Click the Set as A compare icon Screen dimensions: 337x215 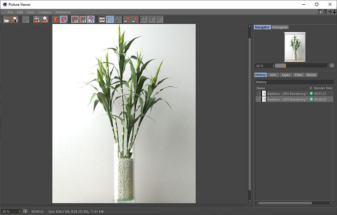click(x=128, y=19)
